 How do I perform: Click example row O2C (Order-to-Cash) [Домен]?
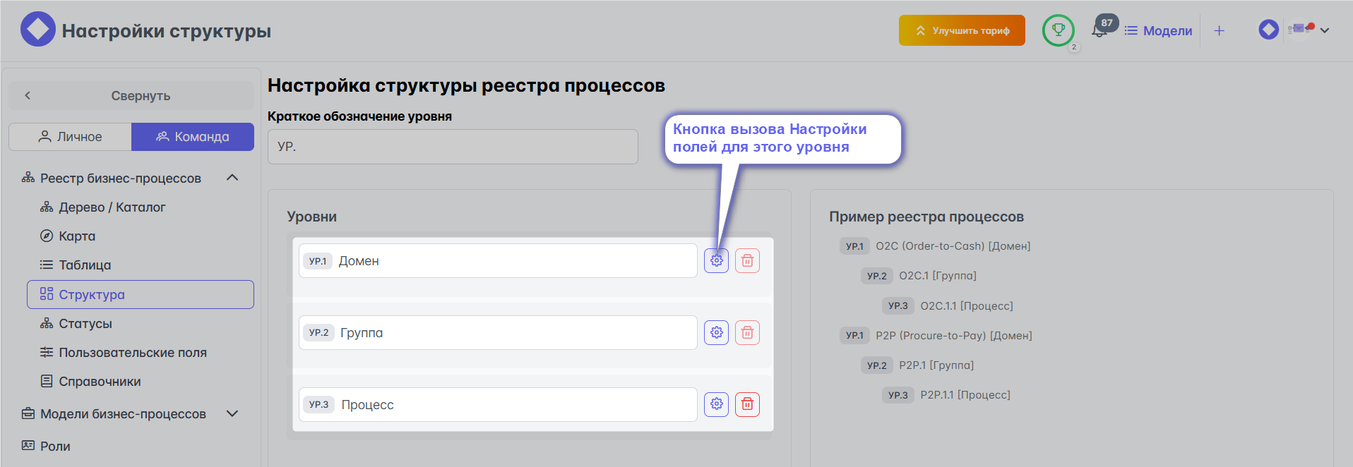click(935, 246)
